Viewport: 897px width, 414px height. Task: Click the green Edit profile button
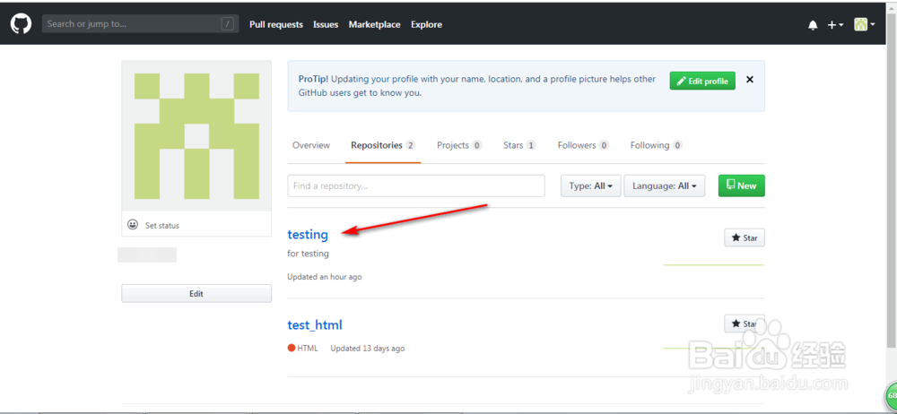[x=702, y=82]
